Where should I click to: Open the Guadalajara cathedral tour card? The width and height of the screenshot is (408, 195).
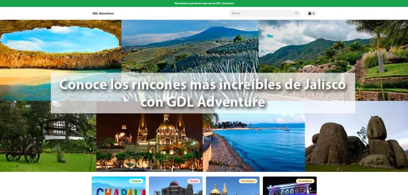pyautogui.click(x=233, y=186)
